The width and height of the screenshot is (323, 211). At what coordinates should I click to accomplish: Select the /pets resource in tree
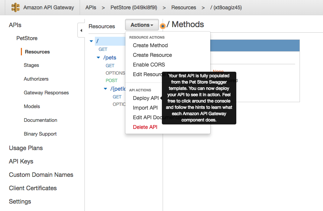coord(109,58)
